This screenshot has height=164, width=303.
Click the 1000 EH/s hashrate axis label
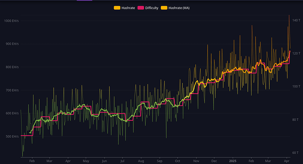click(x=11, y=21)
